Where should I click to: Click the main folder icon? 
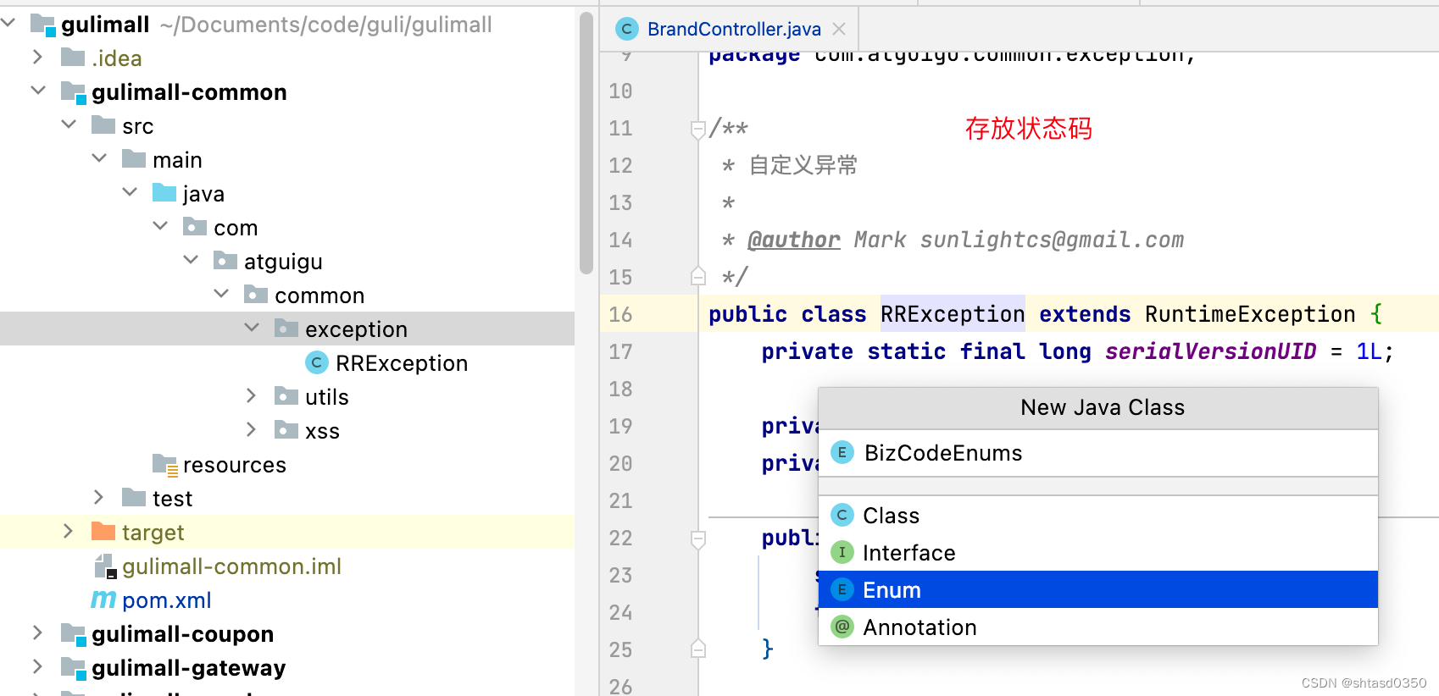(x=134, y=159)
